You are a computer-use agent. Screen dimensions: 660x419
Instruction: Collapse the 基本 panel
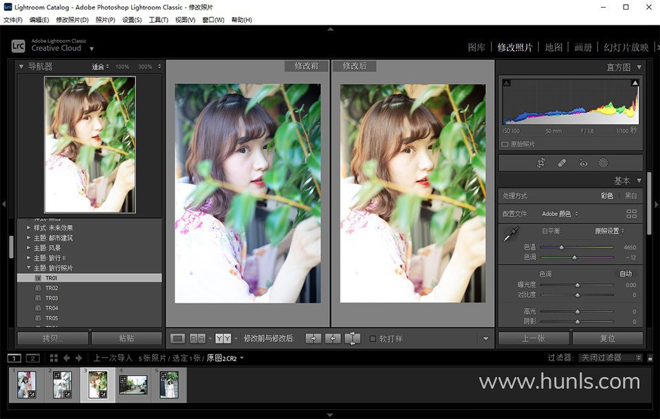[639, 181]
